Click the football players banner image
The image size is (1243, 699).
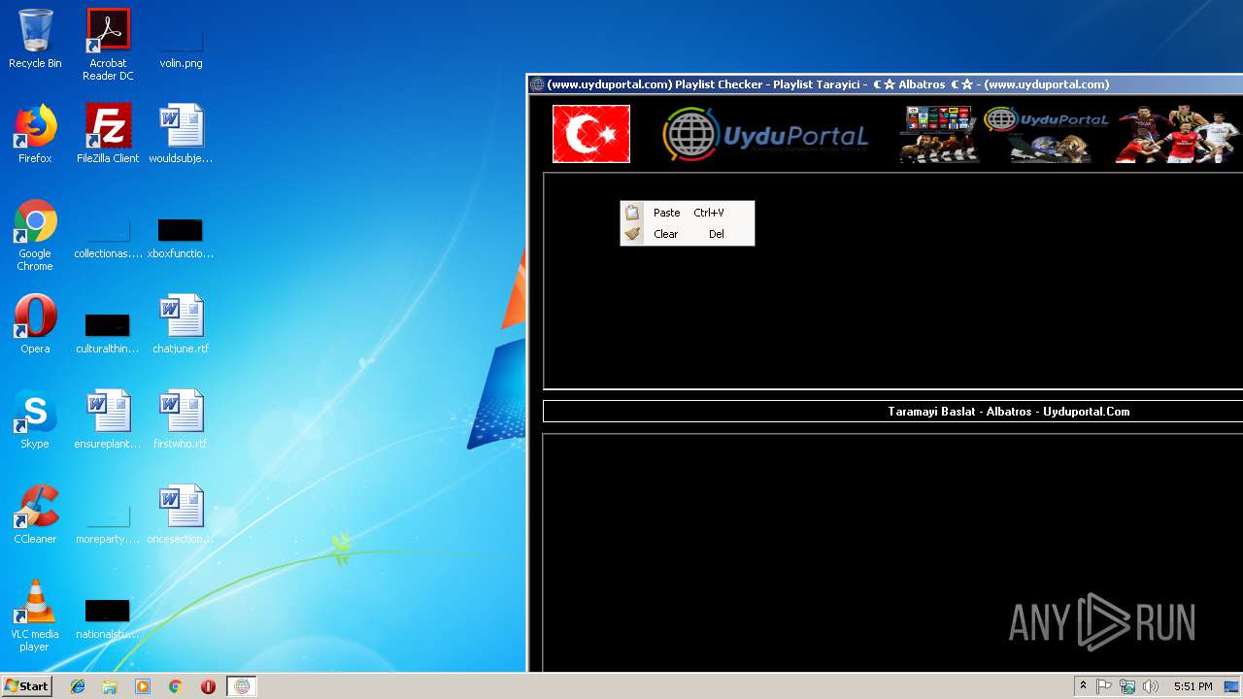pyautogui.click(x=1179, y=134)
